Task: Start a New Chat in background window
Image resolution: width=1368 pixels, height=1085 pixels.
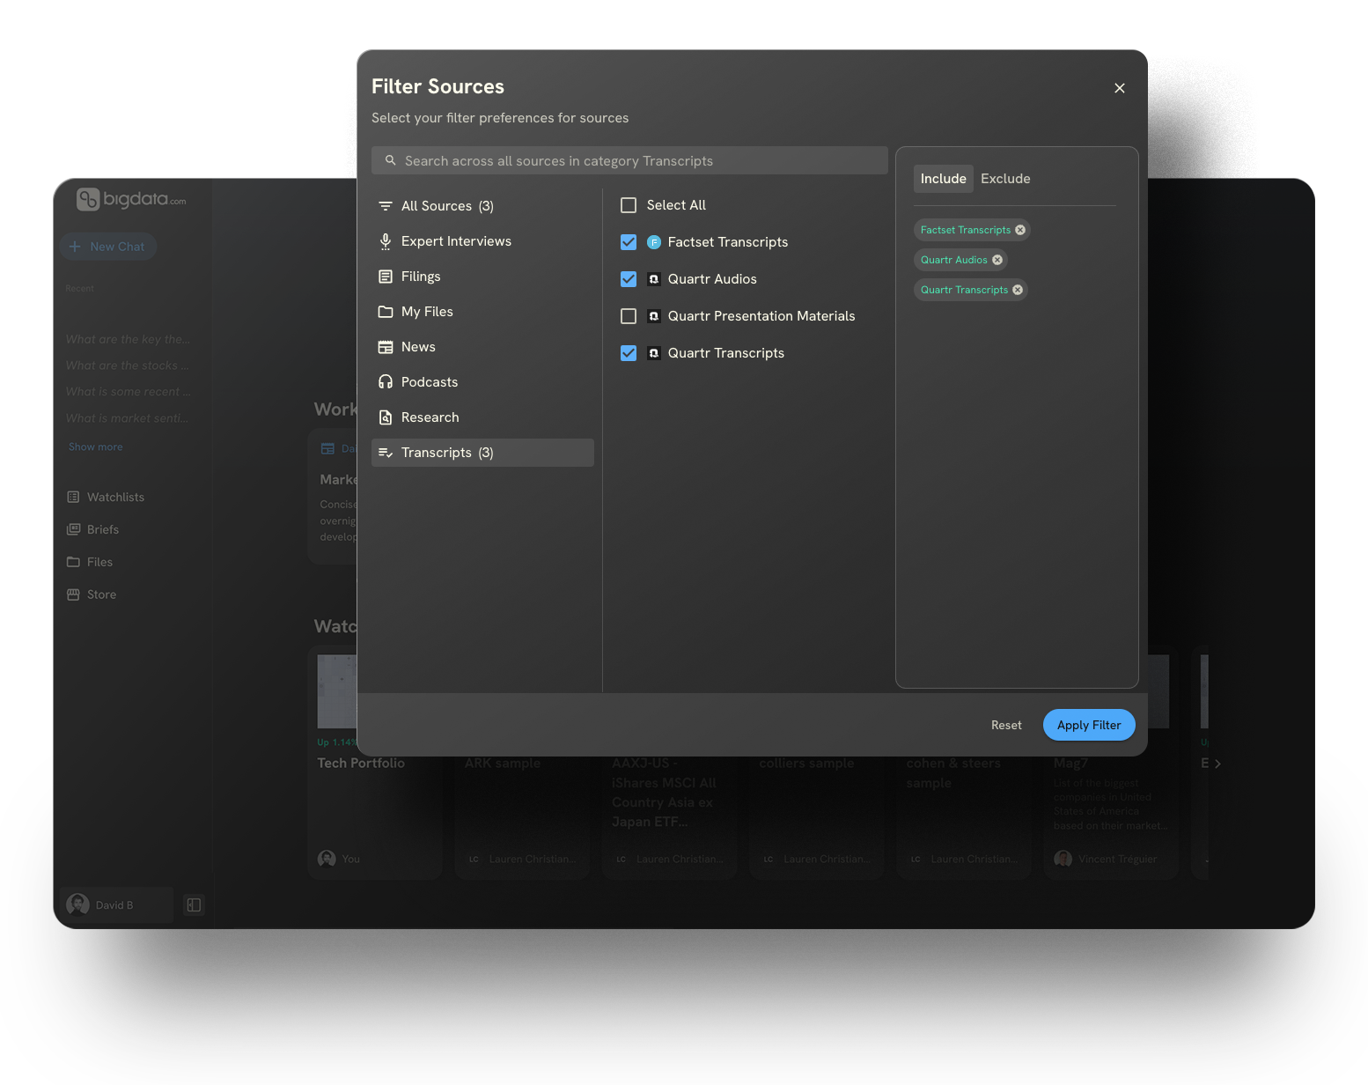Action: 108,247
